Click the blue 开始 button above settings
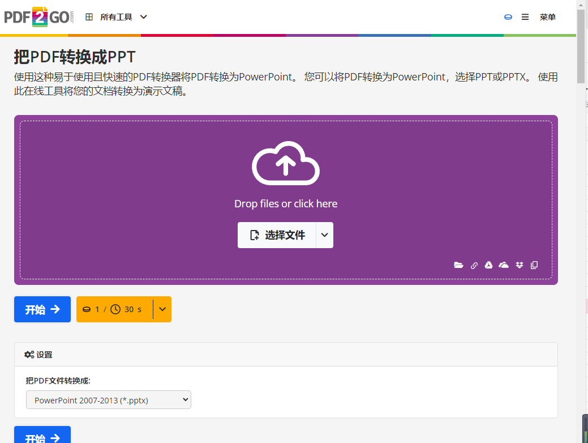588x443 pixels. 42,309
